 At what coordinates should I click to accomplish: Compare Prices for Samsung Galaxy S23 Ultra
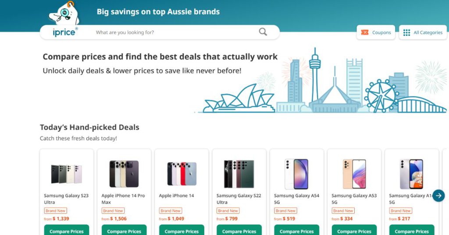67,231
